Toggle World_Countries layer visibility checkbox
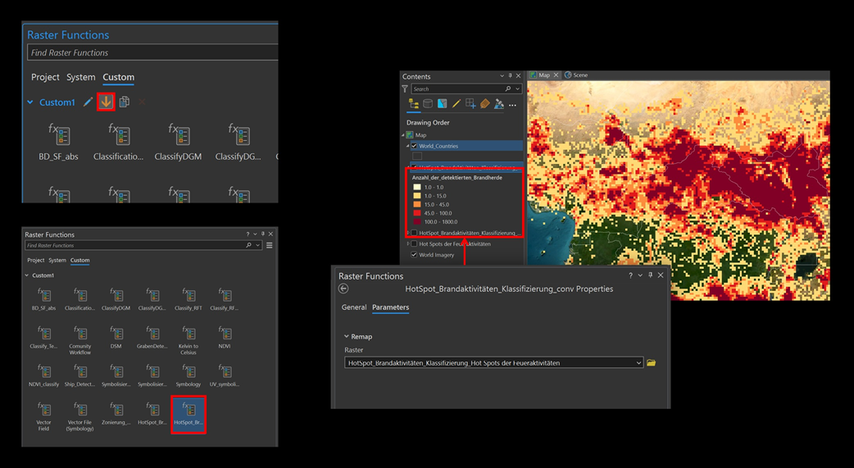The height and width of the screenshot is (468, 854). coord(415,146)
